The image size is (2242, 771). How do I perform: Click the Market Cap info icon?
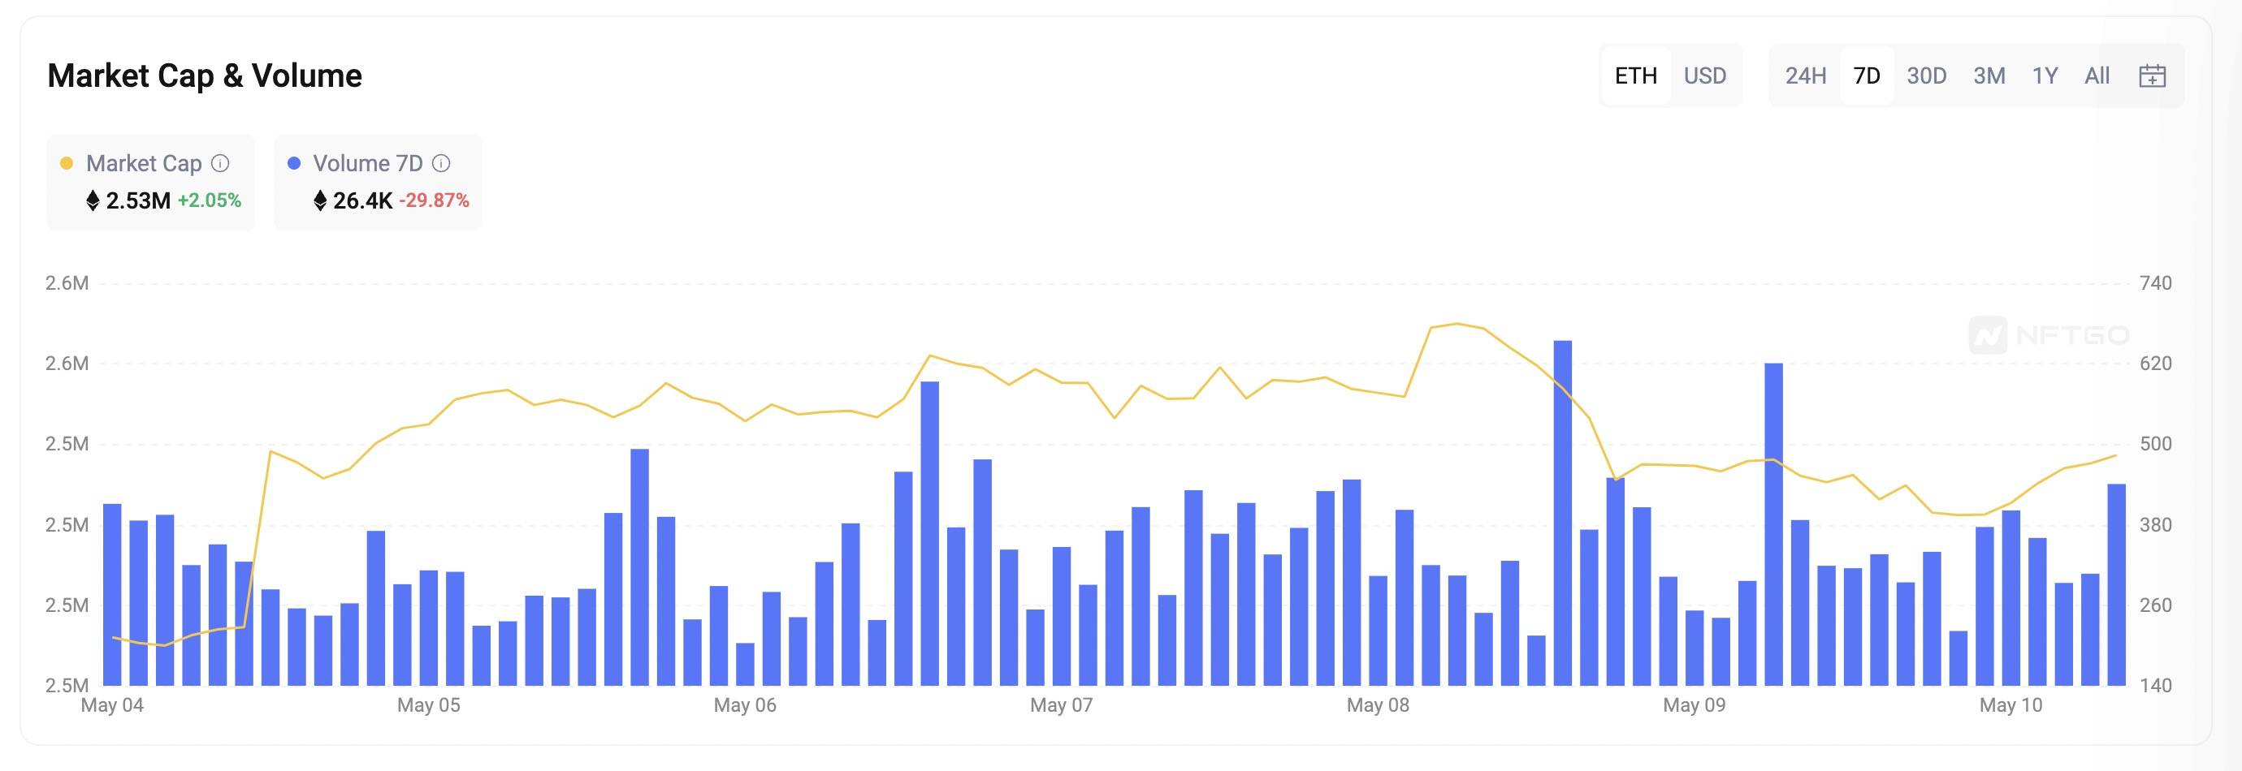coord(221,163)
